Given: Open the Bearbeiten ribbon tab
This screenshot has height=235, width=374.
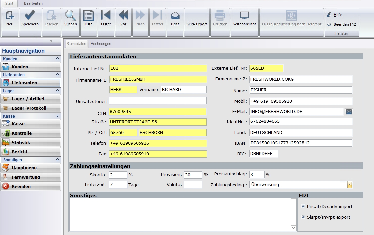Looking at the screenshot, I should (x=33, y=3).
